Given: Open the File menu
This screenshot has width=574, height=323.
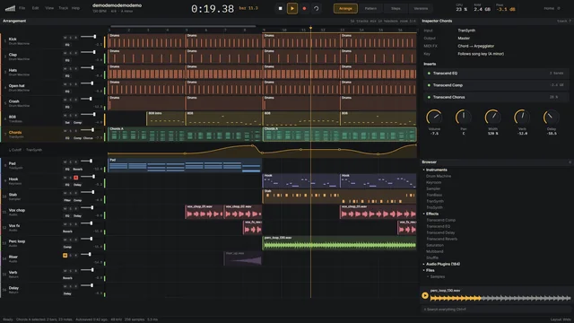Looking at the screenshot, I should pos(22,8).
